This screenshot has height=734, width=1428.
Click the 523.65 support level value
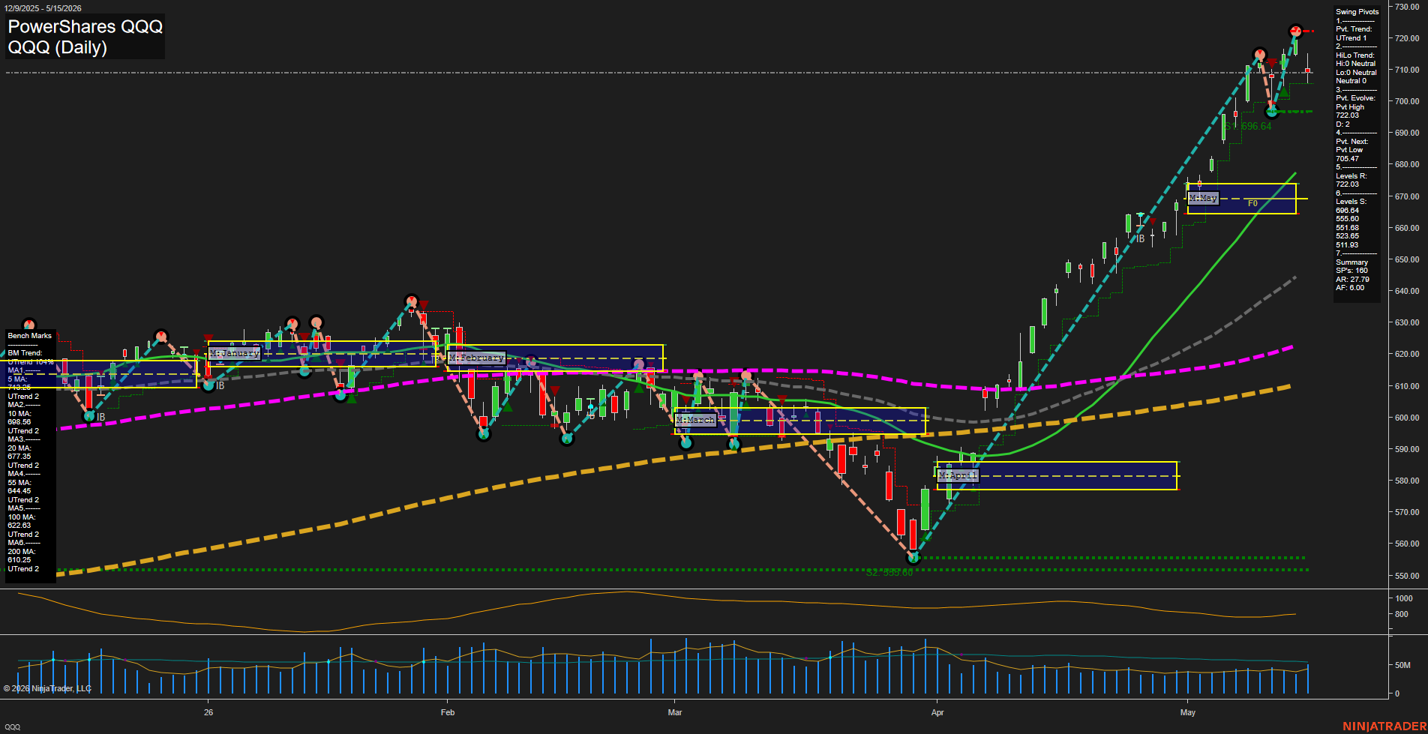pyautogui.click(x=1347, y=236)
